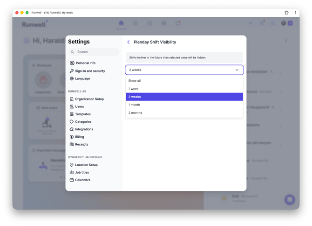Click the magnifier icon in search
312x226 pixels.
click(x=73, y=52)
